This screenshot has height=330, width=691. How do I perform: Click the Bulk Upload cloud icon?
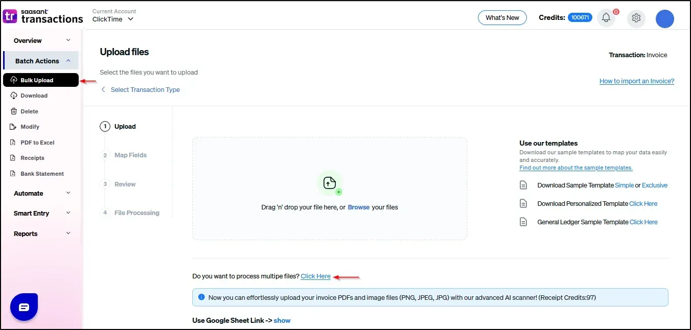14,80
